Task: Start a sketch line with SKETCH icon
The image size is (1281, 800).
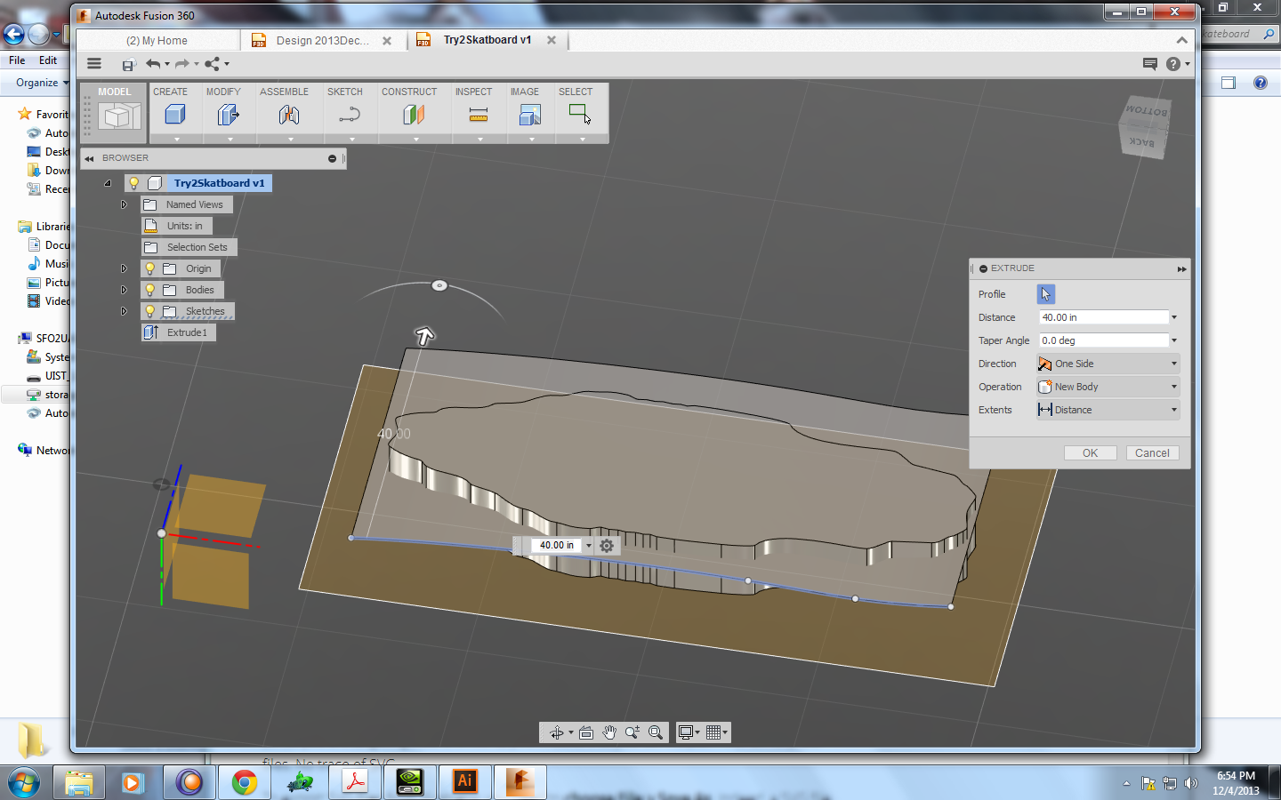Action: [350, 115]
